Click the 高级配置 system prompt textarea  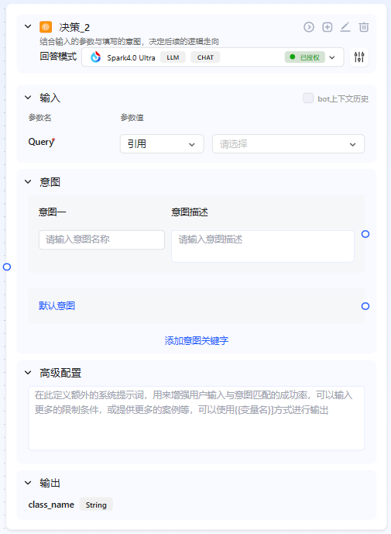pyautogui.click(x=197, y=419)
